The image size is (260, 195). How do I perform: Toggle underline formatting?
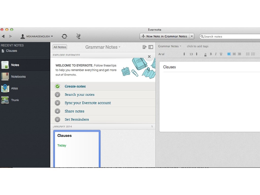pos(221,54)
